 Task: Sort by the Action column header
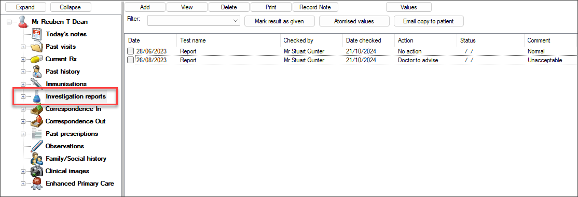pyautogui.click(x=426, y=40)
